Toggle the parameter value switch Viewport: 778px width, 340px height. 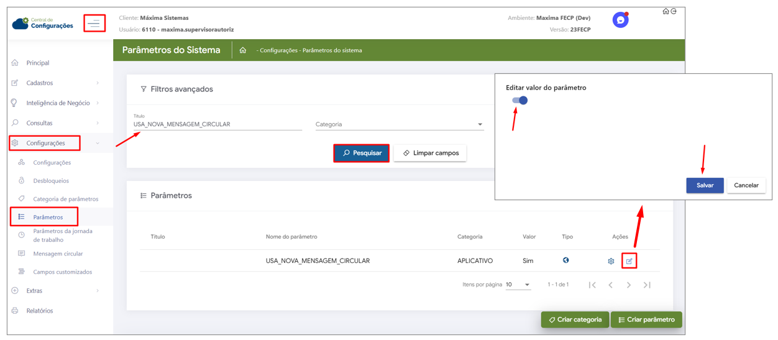[519, 100]
